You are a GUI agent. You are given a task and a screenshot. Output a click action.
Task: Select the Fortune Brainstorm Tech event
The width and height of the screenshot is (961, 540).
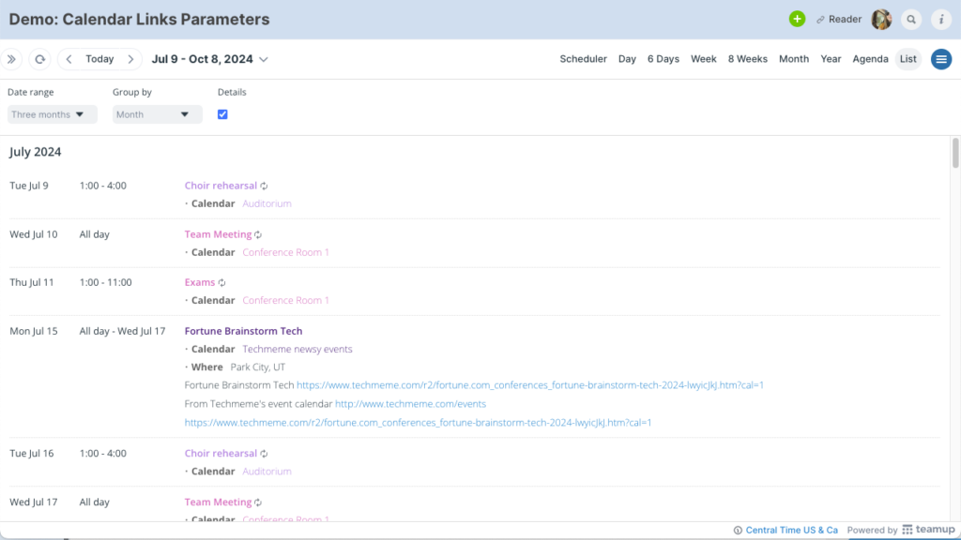click(x=243, y=330)
